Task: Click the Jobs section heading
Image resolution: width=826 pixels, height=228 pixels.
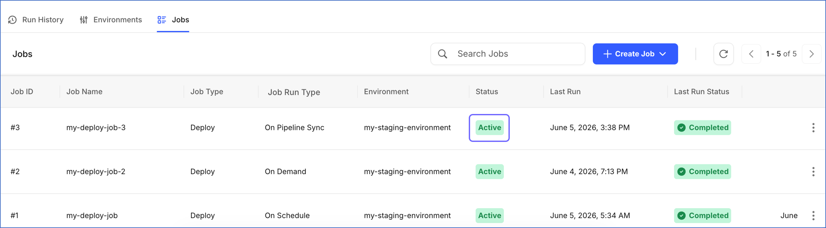Action: pyautogui.click(x=22, y=54)
